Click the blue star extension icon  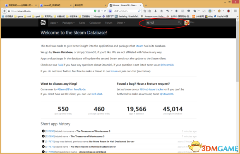(x=210, y=11)
